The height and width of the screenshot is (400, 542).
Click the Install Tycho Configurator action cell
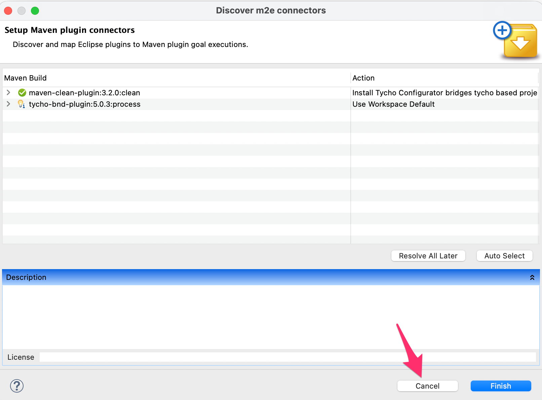click(444, 93)
